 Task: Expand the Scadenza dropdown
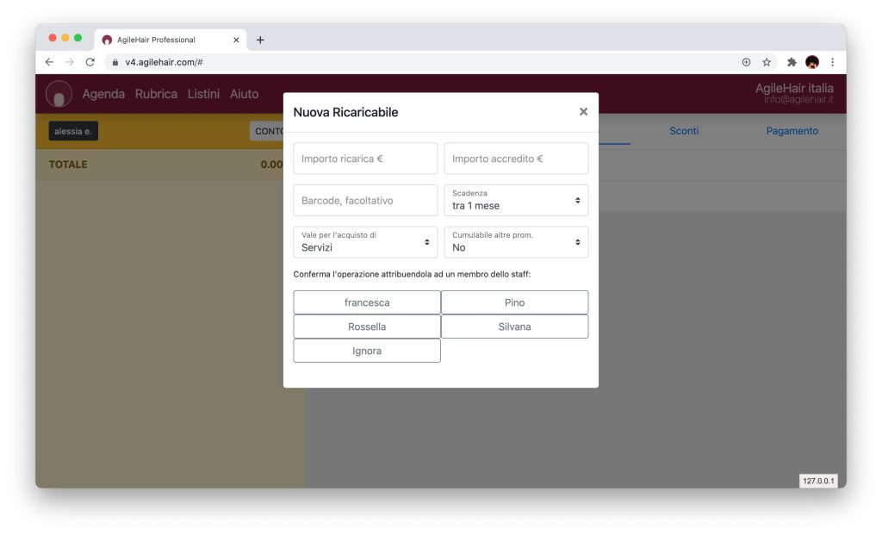(516, 200)
